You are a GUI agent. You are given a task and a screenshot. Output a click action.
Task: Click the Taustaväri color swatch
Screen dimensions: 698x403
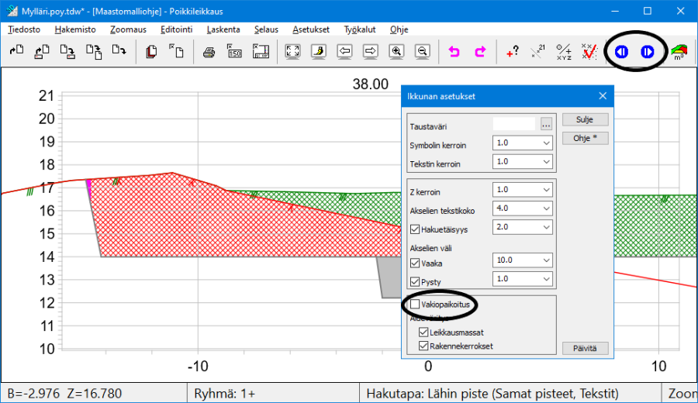(514, 124)
